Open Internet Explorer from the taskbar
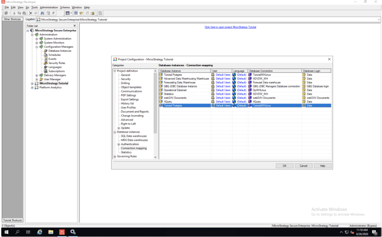The width and height of the screenshot is (382, 237). [40, 232]
